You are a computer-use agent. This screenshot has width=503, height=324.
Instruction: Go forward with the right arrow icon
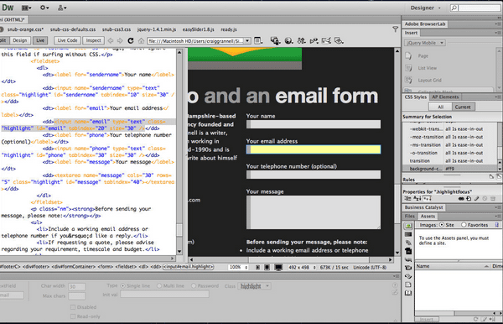[x=120, y=40]
